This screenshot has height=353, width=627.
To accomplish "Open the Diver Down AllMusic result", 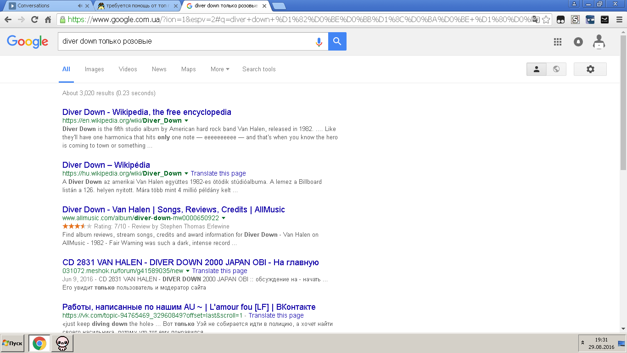I will pos(174,210).
